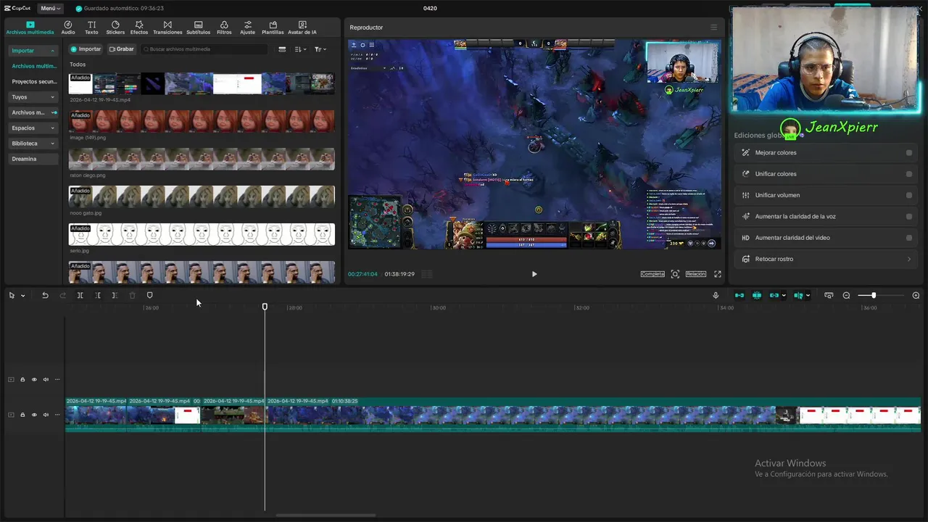
Task: Open Avatar de IA panel
Action: click(302, 28)
